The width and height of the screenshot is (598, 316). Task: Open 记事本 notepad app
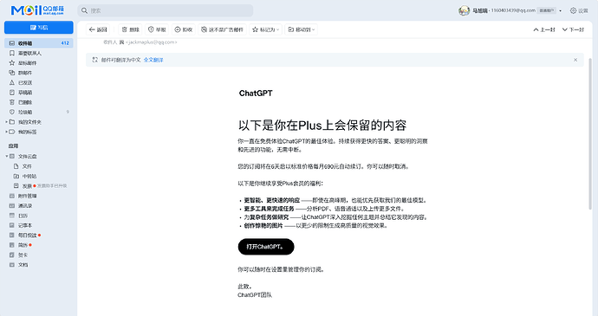coord(25,225)
